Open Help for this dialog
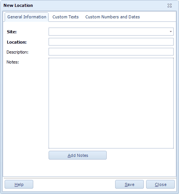179x194 pixels. 19,184
